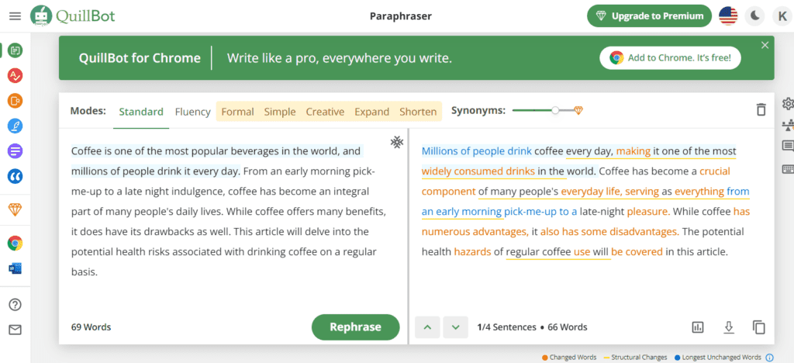The width and height of the screenshot is (794, 363).
Task: Change language via the US flag icon
Action: click(728, 16)
